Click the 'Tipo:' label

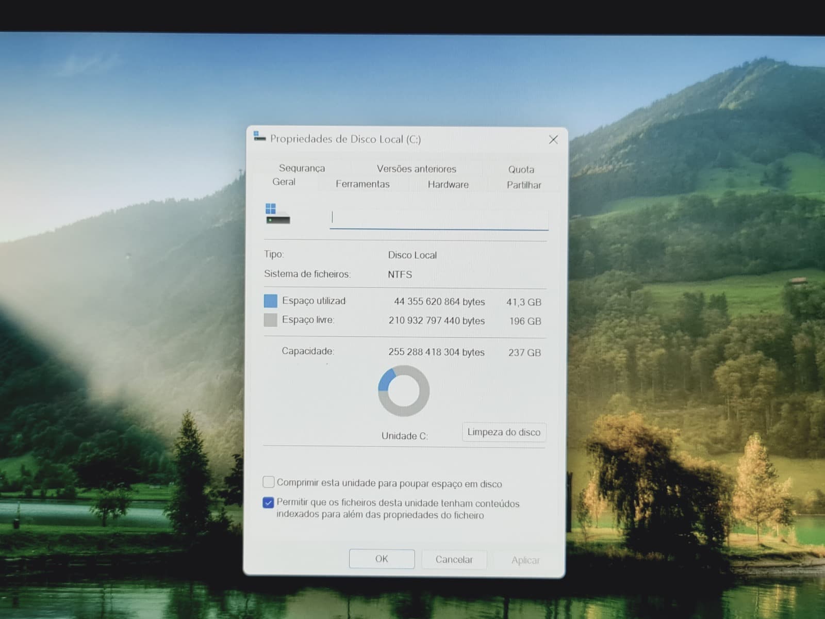(x=274, y=254)
